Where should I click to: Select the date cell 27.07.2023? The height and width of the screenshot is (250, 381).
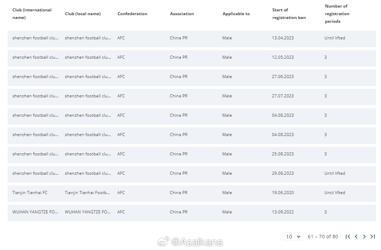point(283,96)
